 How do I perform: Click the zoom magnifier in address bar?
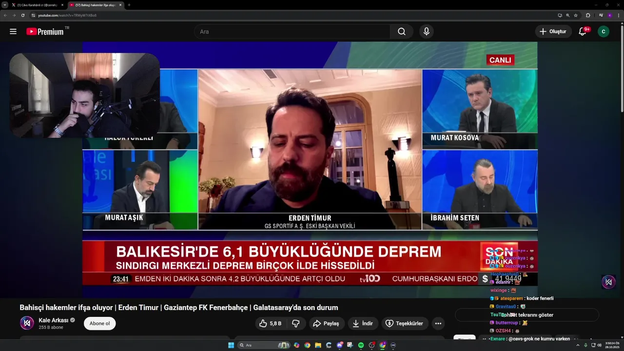click(568, 15)
